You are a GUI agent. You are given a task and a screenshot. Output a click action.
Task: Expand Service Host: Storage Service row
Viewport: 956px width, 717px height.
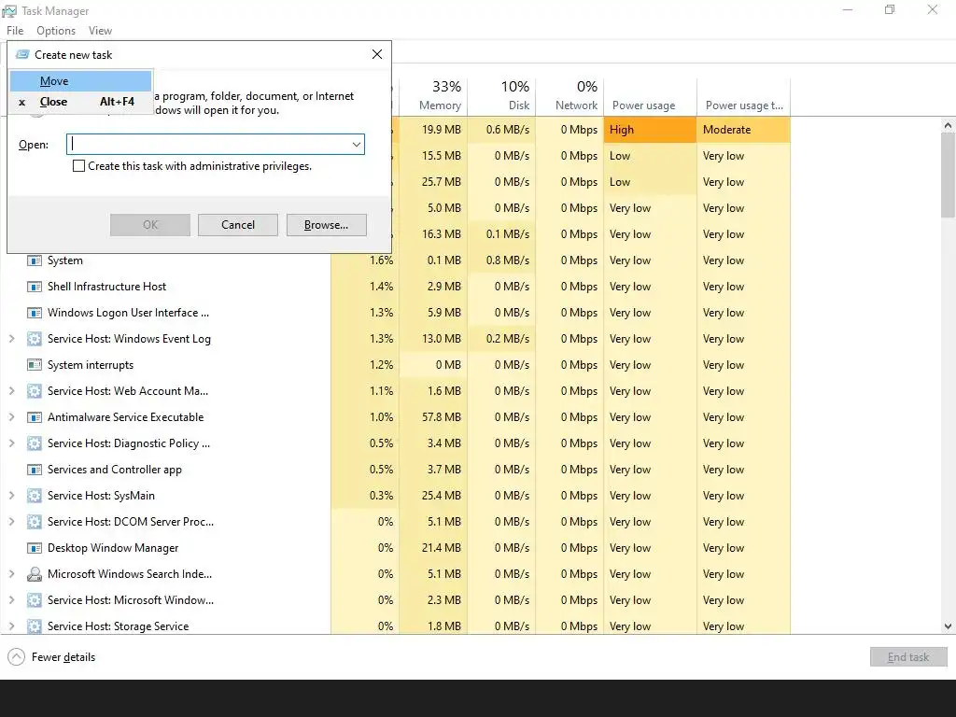pyautogui.click(x=11, y=626)
